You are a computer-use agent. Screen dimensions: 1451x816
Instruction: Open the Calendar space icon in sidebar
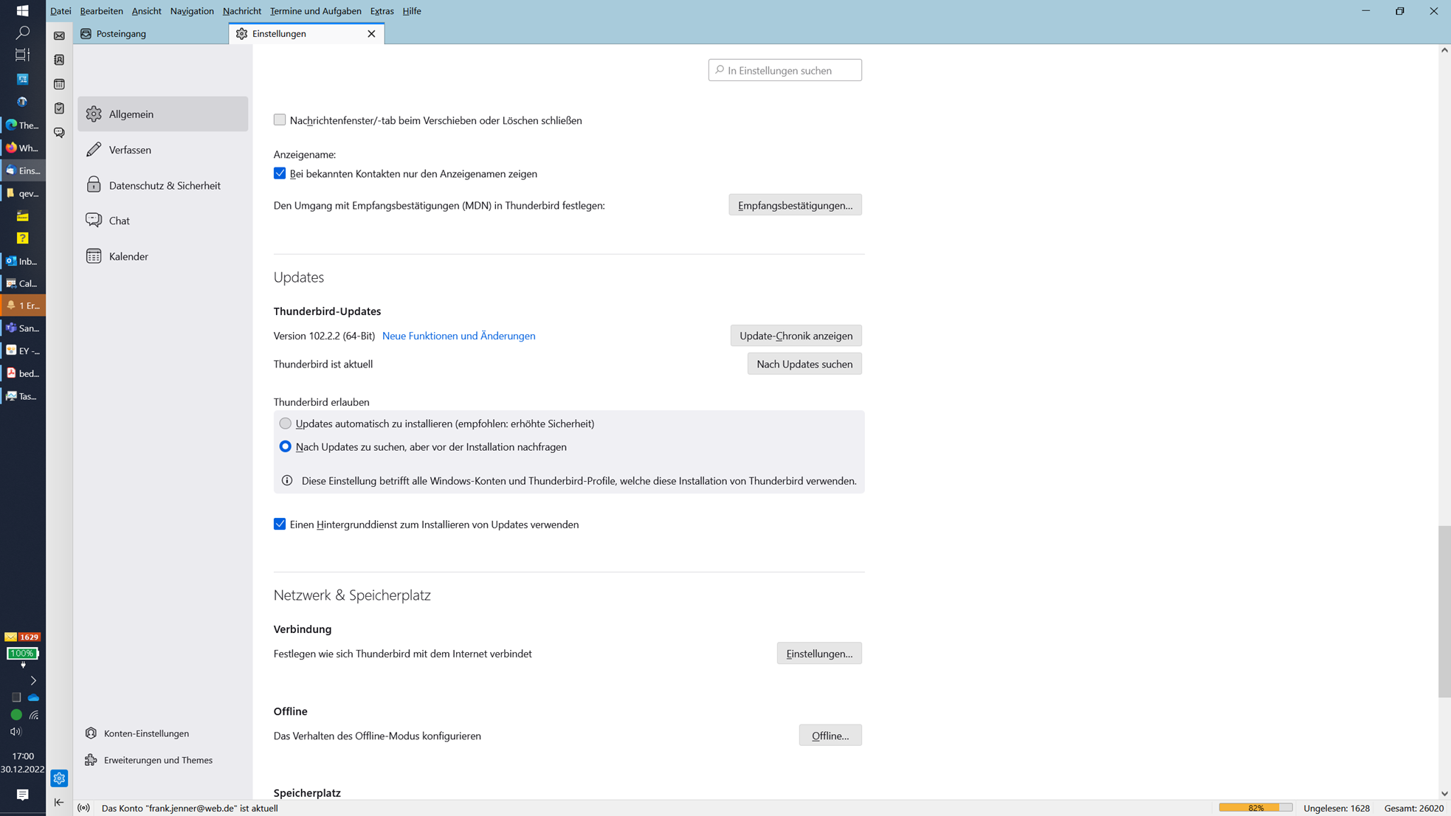(59, 84)
